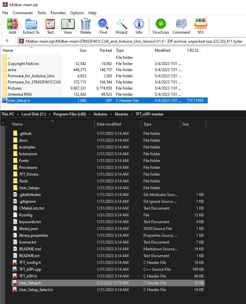Sort archive list by Packed column

[101, 50]
